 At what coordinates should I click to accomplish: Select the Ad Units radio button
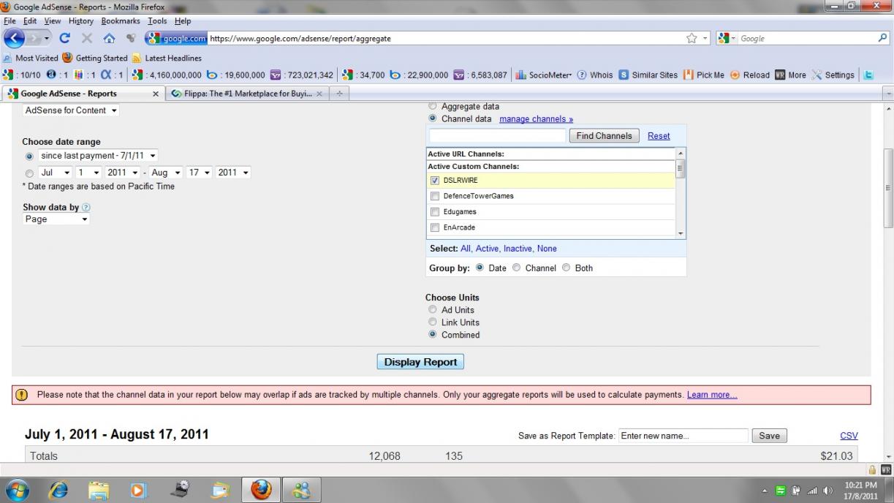coord(433,310)
